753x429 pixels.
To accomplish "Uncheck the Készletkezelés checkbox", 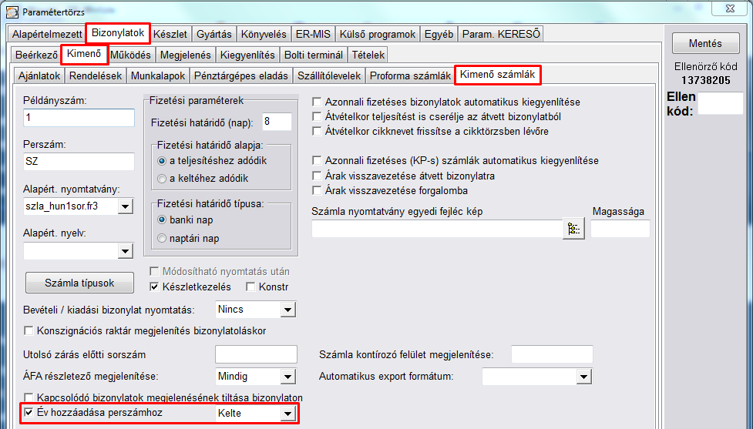I will [x=154, y=287].
